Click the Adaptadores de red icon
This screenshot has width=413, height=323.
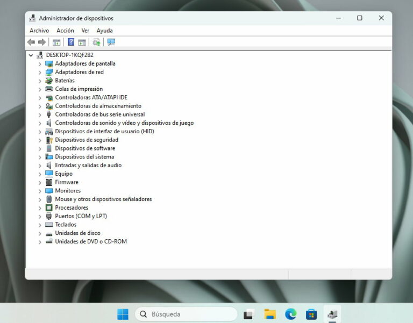[x=49, y=72]
